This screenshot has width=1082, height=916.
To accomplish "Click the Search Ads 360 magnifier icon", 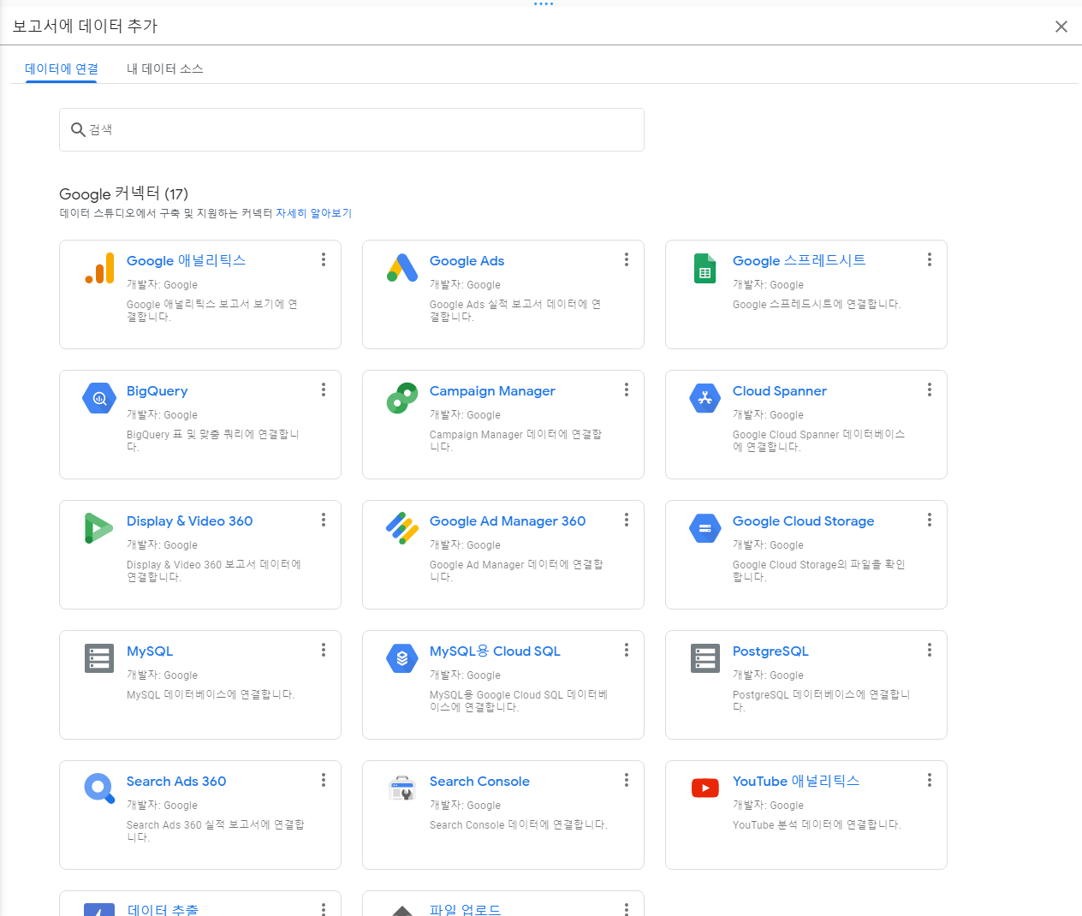I will (x=99, y=788).
